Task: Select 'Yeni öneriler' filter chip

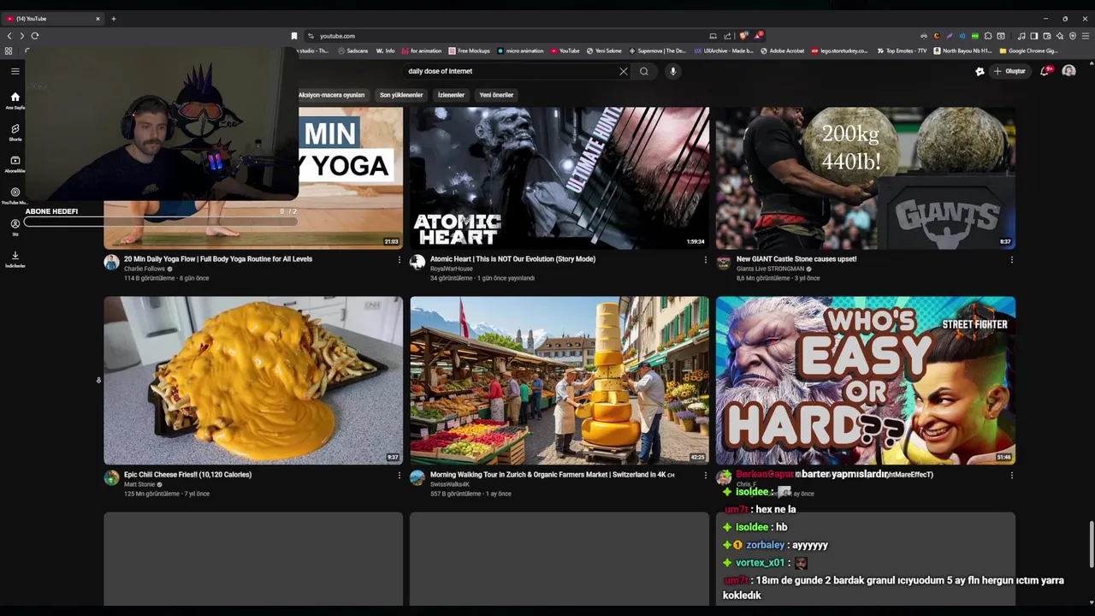Action: [496, 95]
